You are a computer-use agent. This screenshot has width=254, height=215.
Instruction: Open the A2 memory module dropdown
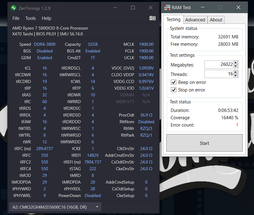point(55,207)
